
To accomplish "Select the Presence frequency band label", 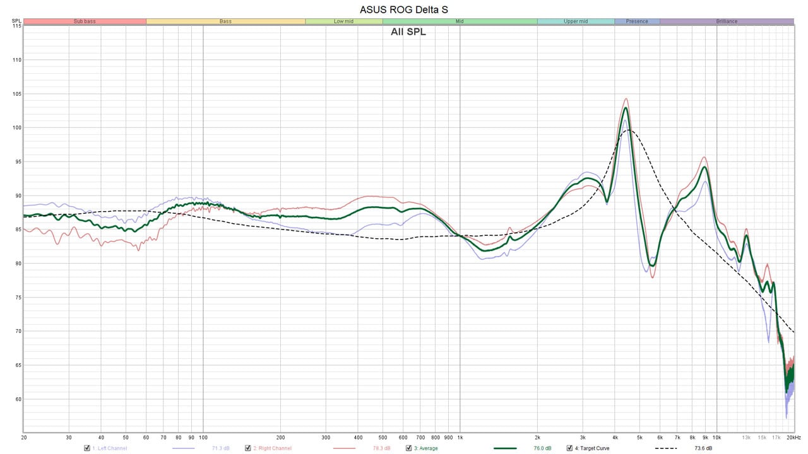I will coord(637,21).
